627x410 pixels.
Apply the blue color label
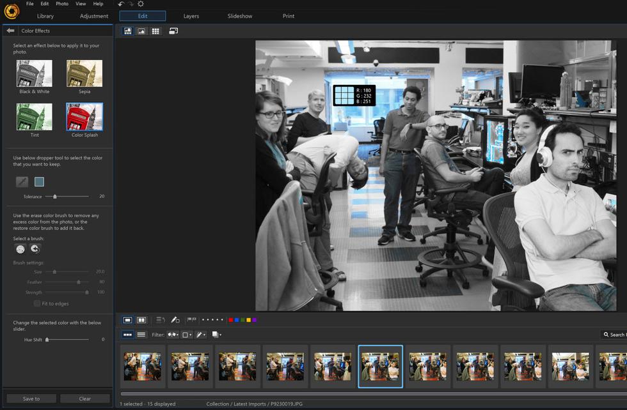point(237,320)
